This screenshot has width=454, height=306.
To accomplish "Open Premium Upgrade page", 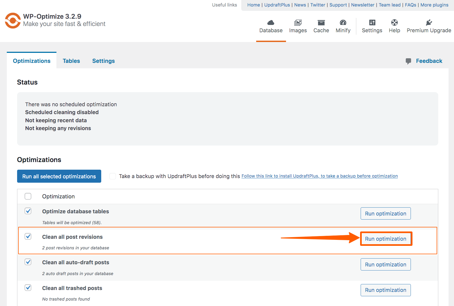I will coord(429,26).
